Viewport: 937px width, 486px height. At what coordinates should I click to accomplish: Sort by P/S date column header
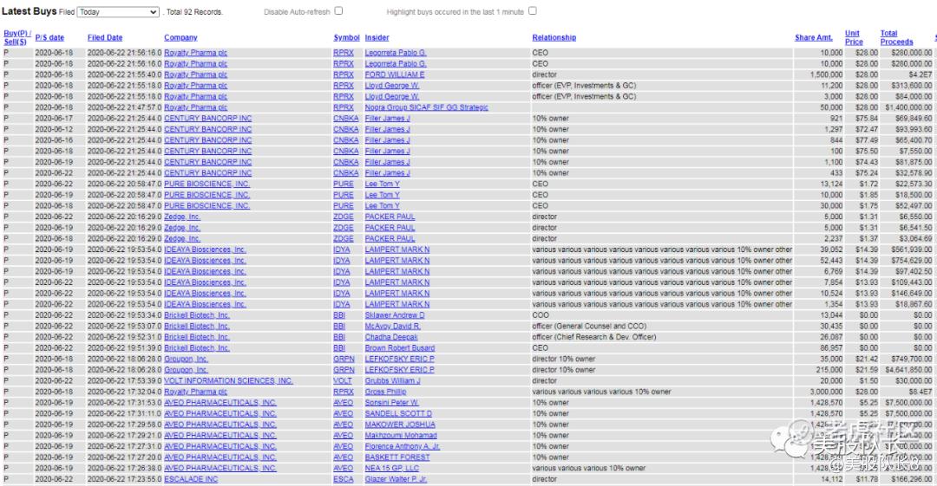pos(49,37)
